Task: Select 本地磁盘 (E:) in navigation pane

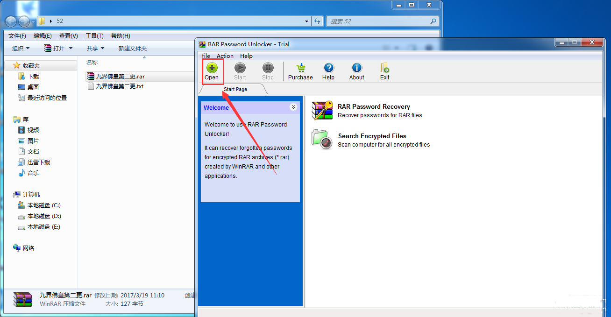Action: pyautogui.click(x=39, y=227)
